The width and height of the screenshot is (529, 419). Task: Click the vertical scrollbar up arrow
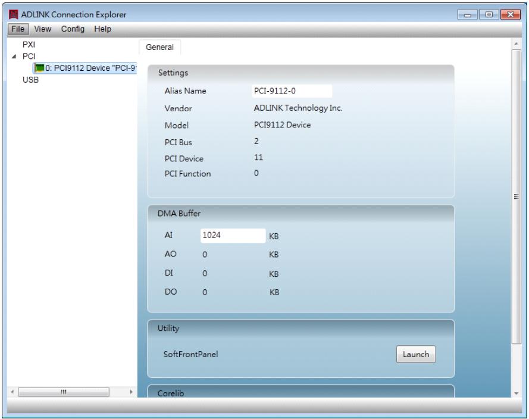pos(516,44)
